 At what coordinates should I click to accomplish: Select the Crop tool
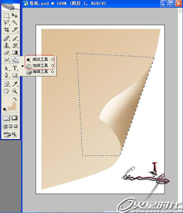(6, 30)
